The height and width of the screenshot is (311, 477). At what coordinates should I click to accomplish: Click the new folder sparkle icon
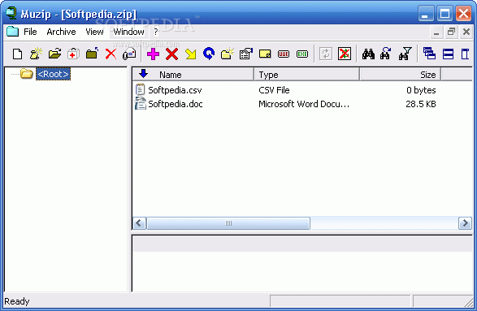point(228,54)
